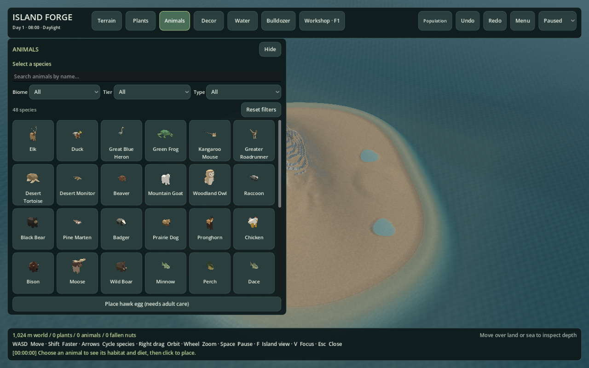Select the Elk species card
The width and height of the screenshot is (589, 368).
(33, 141)
